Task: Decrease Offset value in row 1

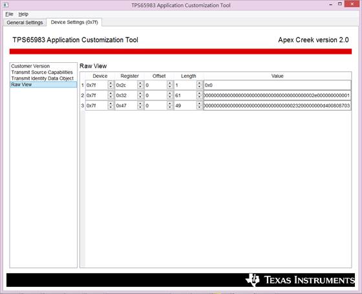Action: coord(170,87)
